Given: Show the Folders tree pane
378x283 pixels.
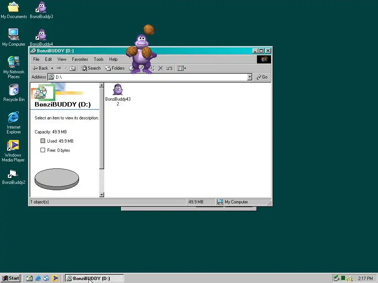Looking at the screenshot, I should pos(115,68).
